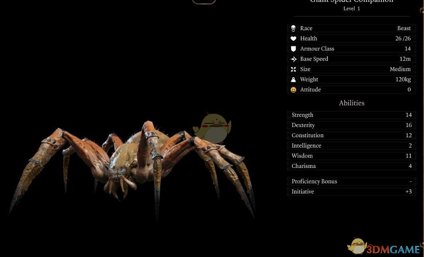Click the shield icon beside Armour Class
Viewport: 424px width, 257px height.
(x=293, y=49)
